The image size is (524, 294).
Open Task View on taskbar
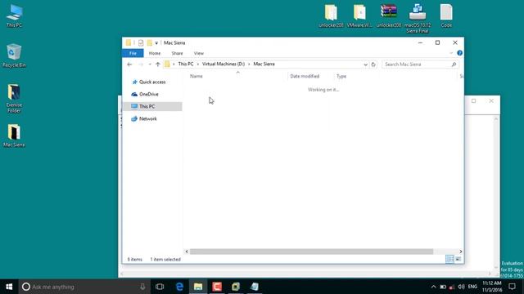pyautogui.click(x=160, y=287)
